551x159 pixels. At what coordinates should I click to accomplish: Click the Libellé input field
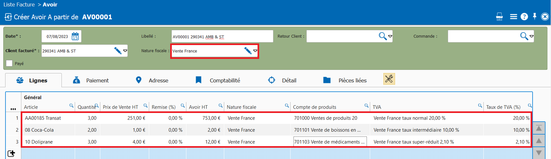[222, 36]
